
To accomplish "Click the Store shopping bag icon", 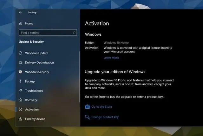I will (88, 107).
